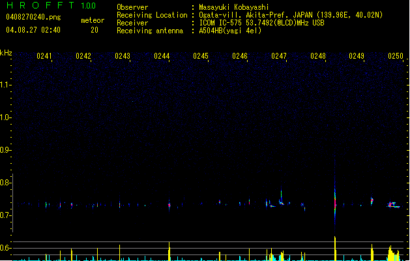Click the yellow power bar at 0244
The image size is (410, 261).
[x=169, y=251]
